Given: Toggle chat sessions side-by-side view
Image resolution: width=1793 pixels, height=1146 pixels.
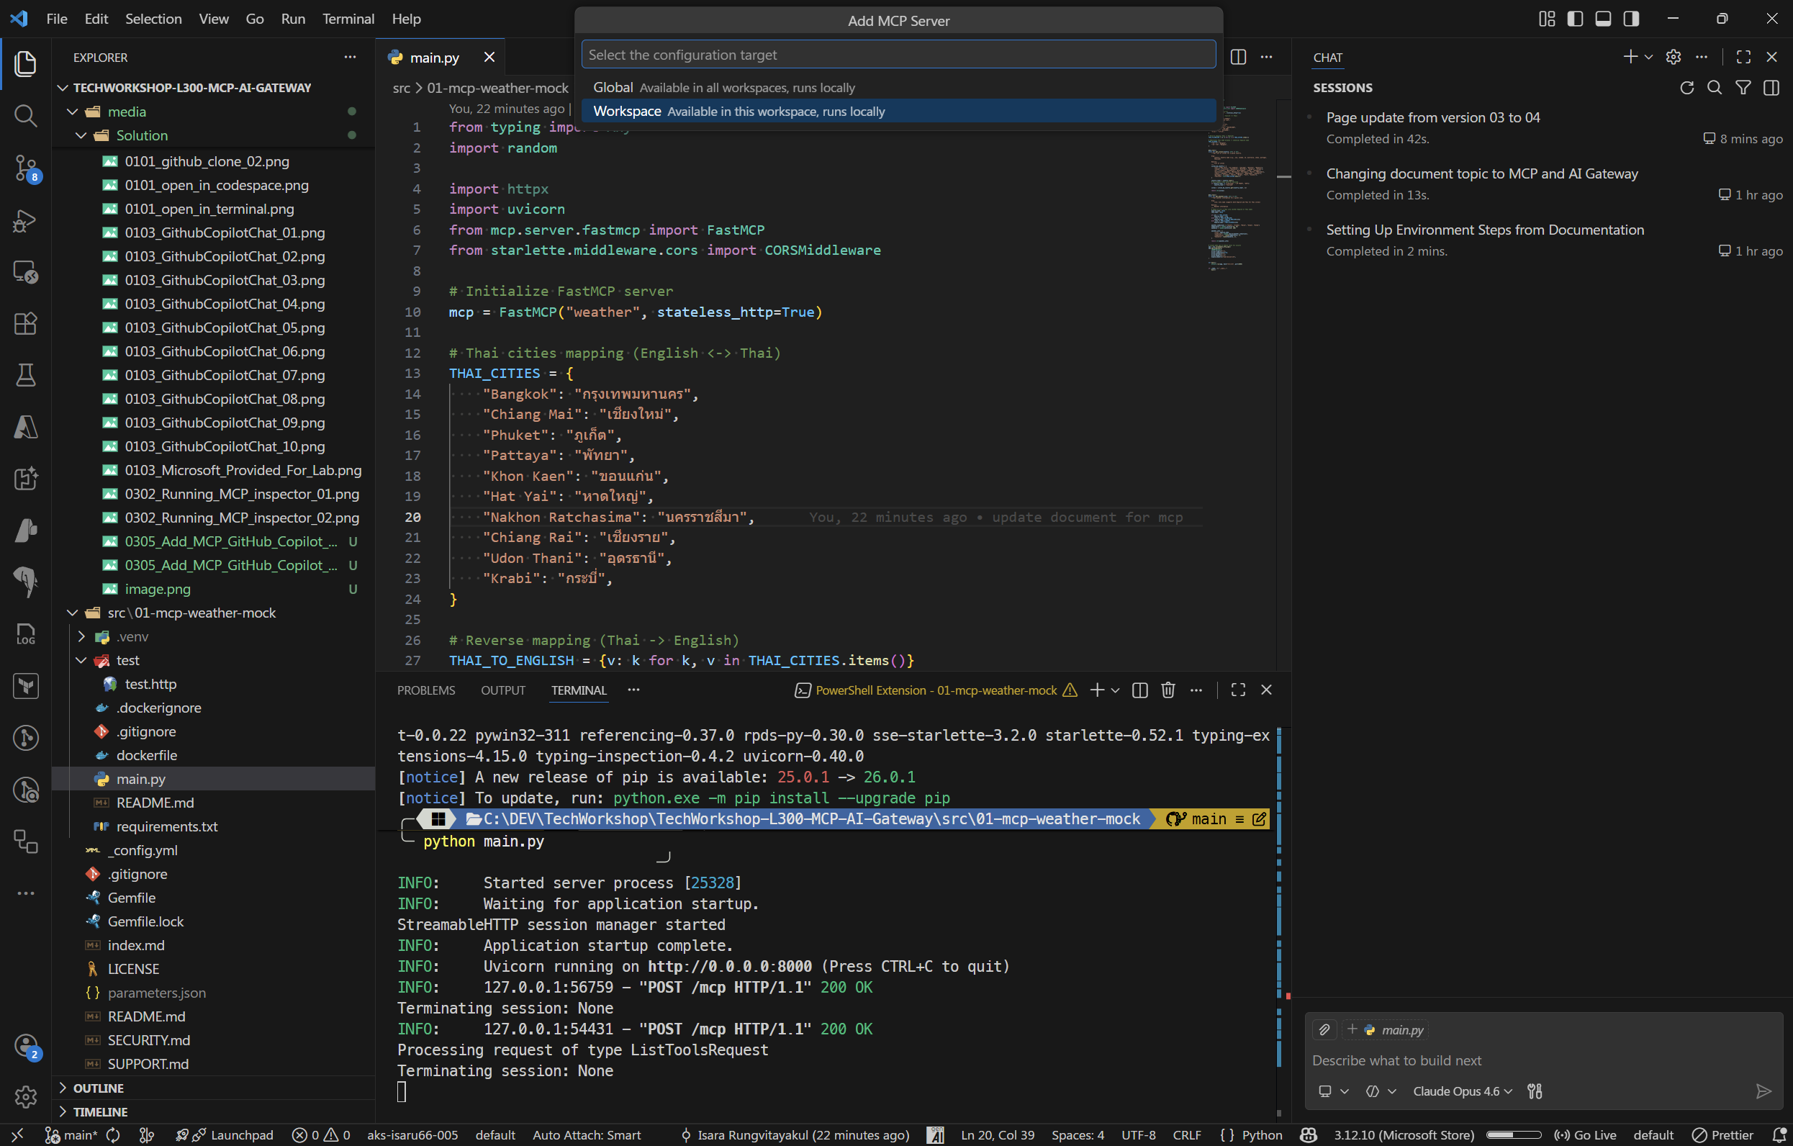Looking at the screenshot, I should click(1771, 88).
